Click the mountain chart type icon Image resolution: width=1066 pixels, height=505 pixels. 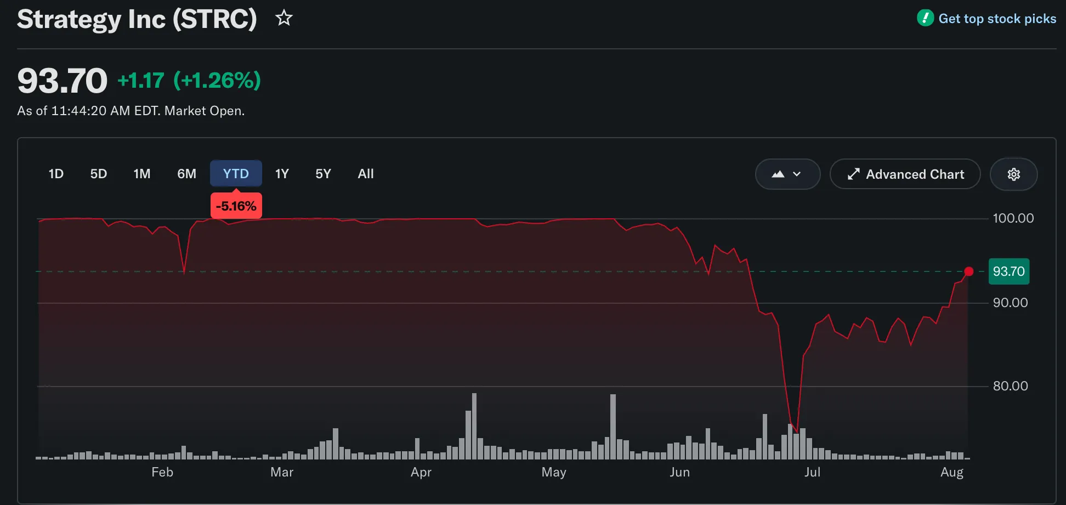tap(778, 174)
